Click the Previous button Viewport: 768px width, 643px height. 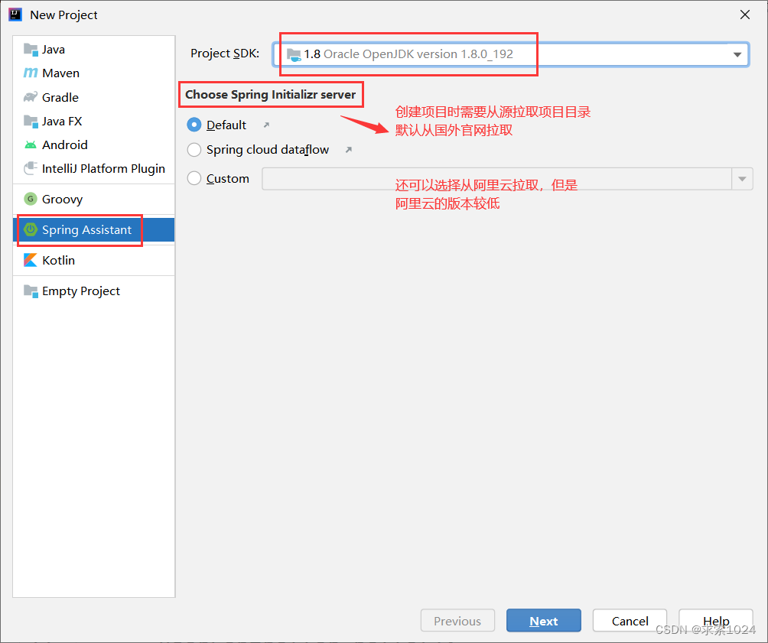click(457, 621)
